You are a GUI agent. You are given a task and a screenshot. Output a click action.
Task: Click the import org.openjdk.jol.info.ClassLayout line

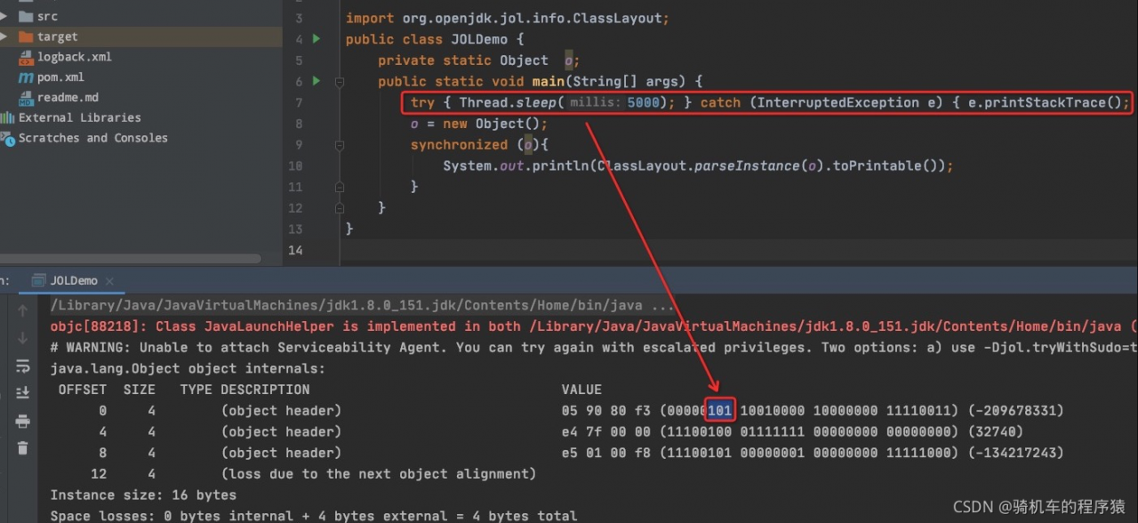(x=507, y=18)
